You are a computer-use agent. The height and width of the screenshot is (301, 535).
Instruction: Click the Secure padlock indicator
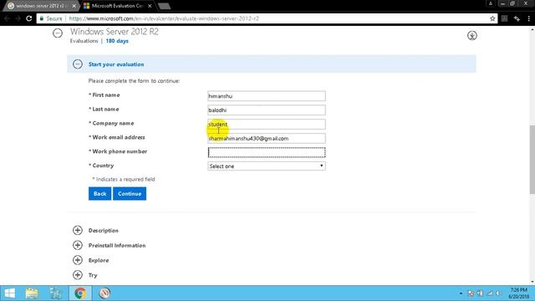51,18
